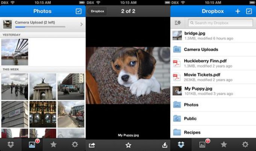Open the photo of people walking on bridge
256x151 pixels.
click(15, 87)
